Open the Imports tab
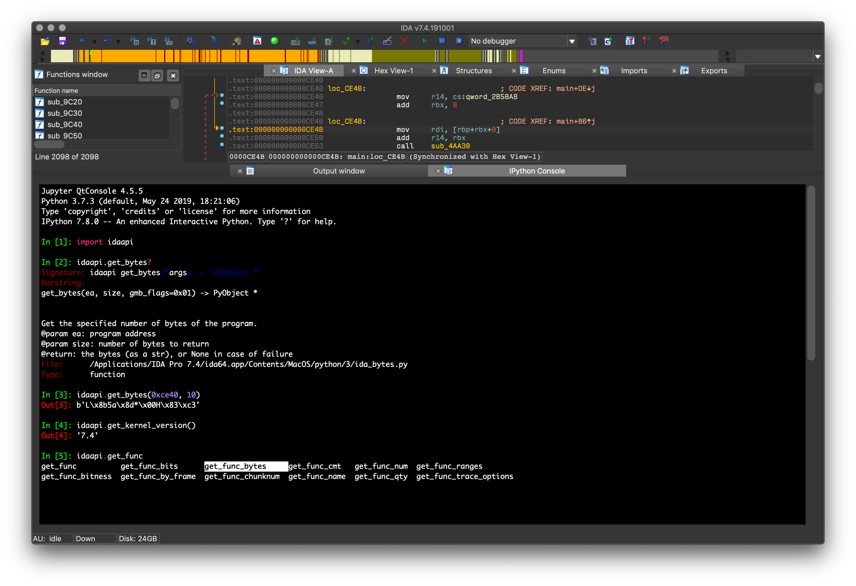The image size is (856, 586). click(x=634, y=71)
